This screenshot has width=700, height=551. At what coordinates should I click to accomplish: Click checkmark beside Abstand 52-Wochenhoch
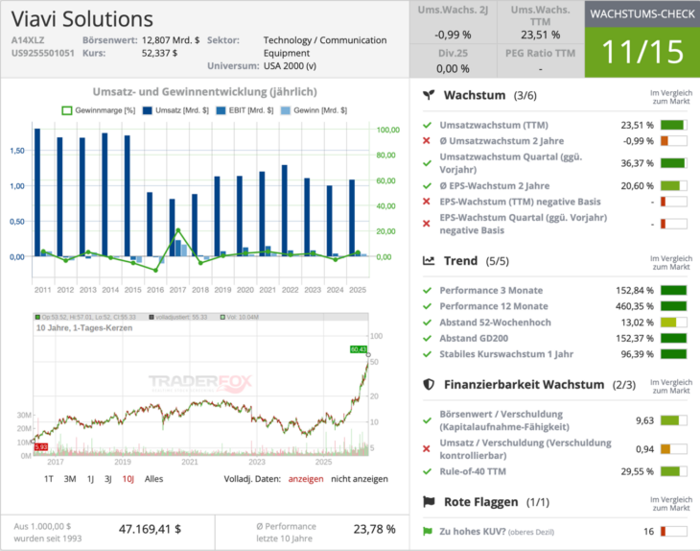tap(428, 323)
